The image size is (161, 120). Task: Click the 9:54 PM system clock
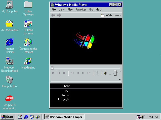153,117
